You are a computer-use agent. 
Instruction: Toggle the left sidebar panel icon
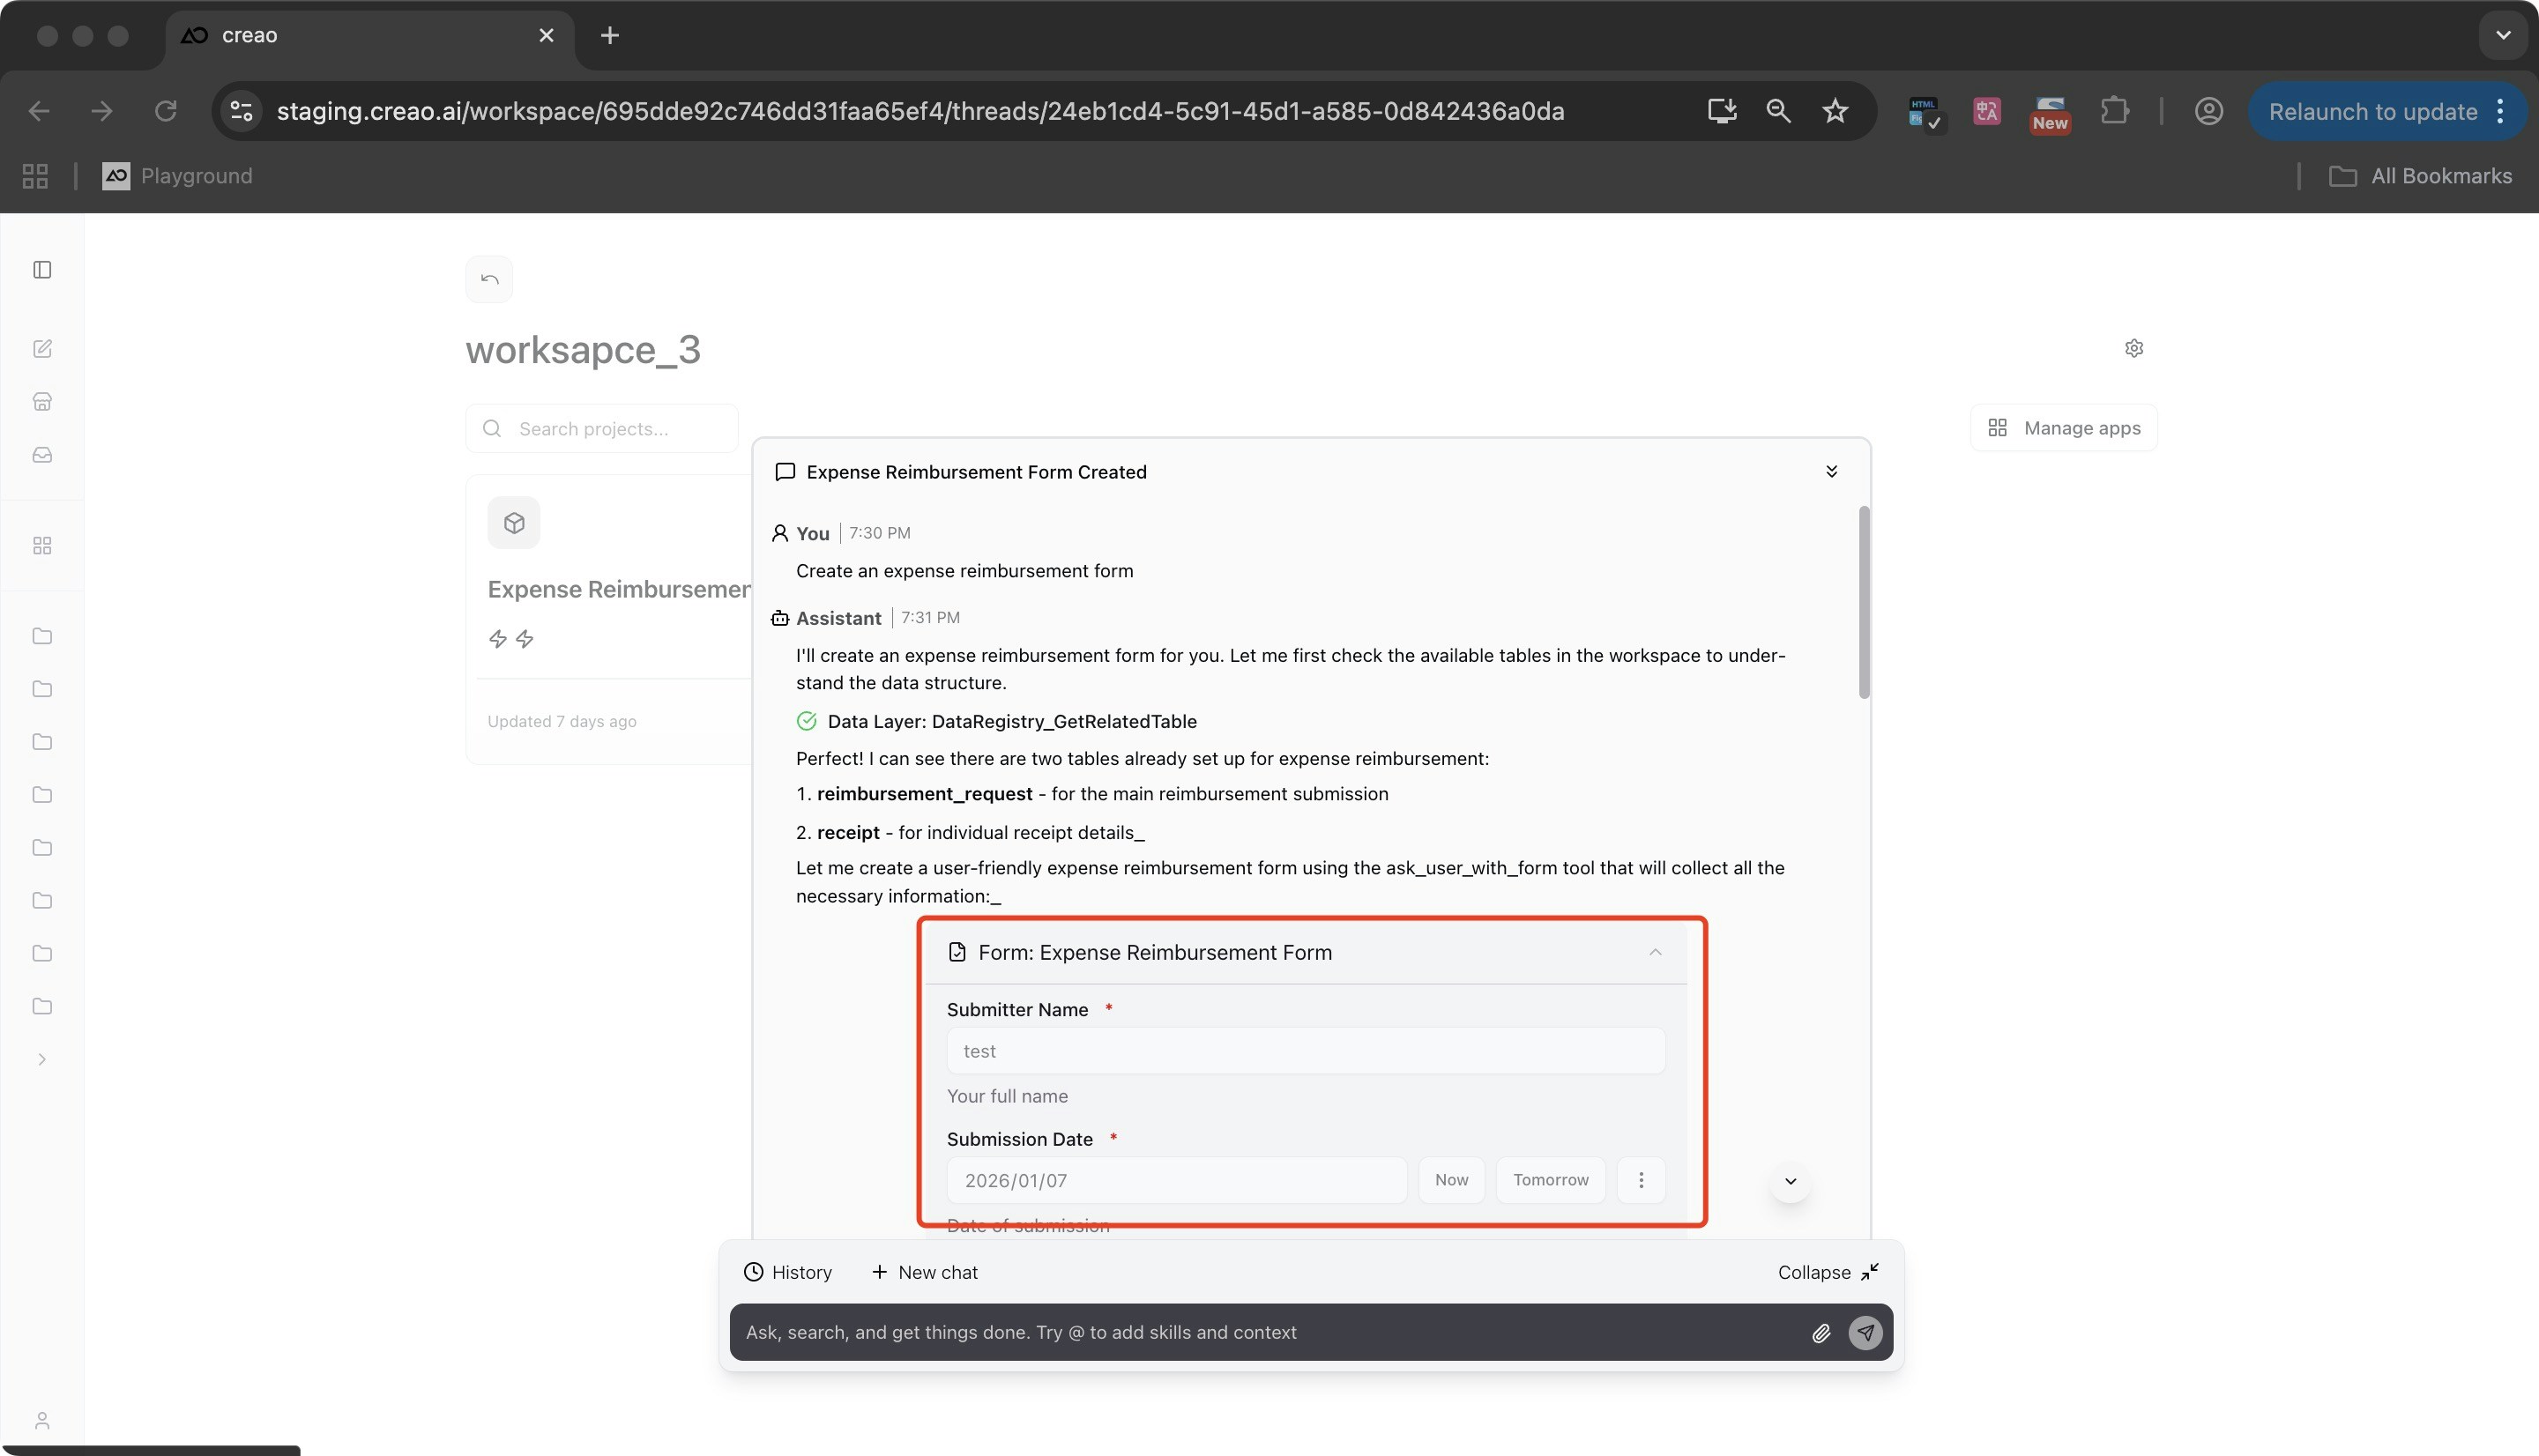(x=42, y=270)
